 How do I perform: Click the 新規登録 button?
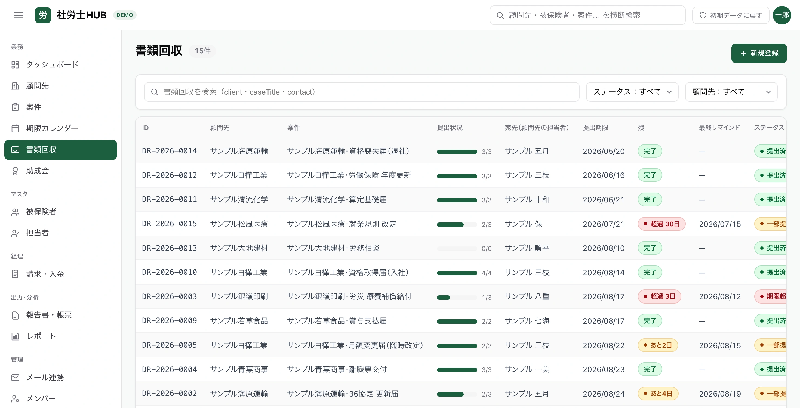759,53
